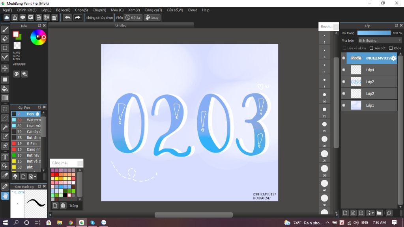Screen dimensions: 404x227
Task: Enable the Xén bớt clipping checkbox
Action: click(371, 48)
